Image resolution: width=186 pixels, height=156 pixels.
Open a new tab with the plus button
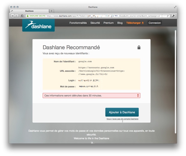(52, 11)
